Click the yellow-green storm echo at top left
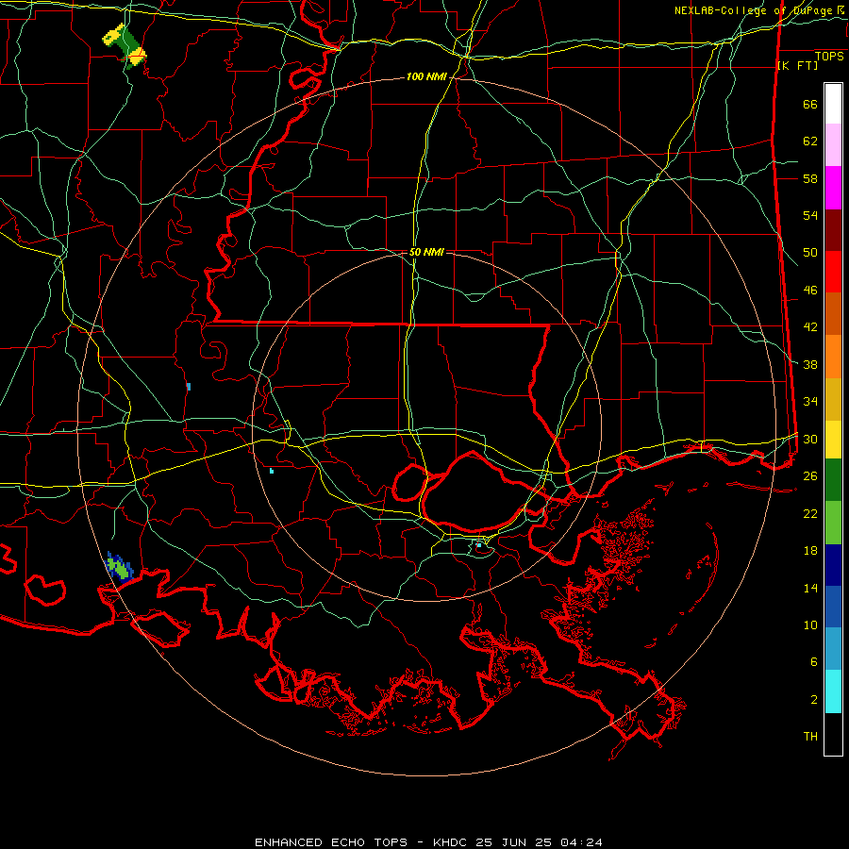The height and width of the screenshot is (849, 849). point(125,45)
